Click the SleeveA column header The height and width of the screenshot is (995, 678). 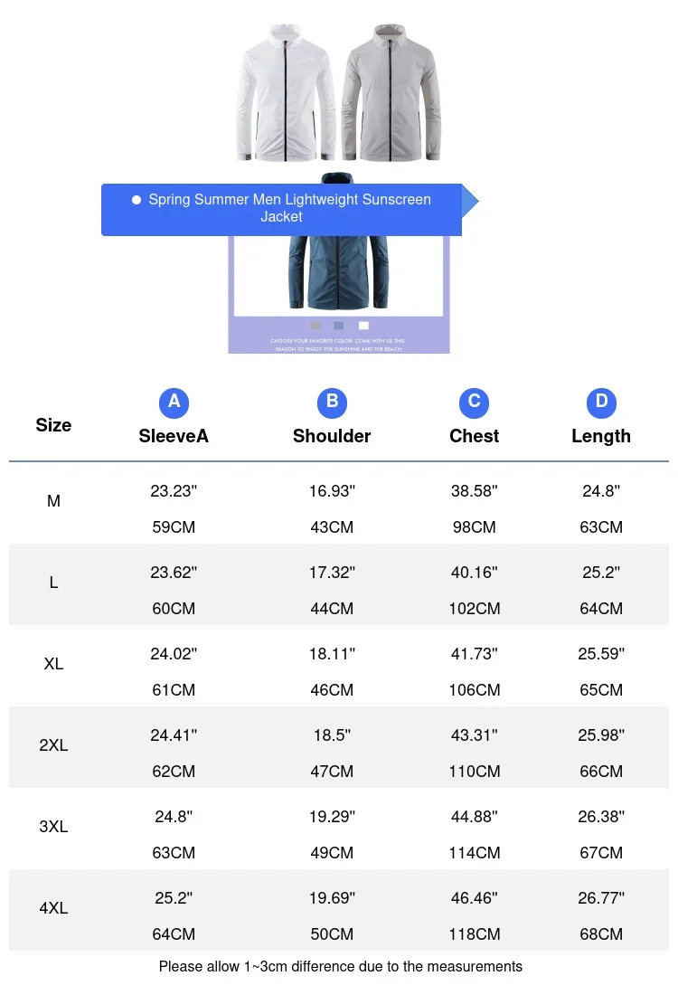(174, 436)
